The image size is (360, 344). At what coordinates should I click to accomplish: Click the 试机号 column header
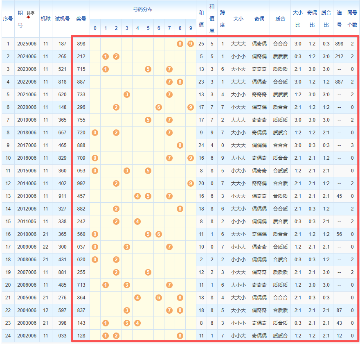(62, 19)
